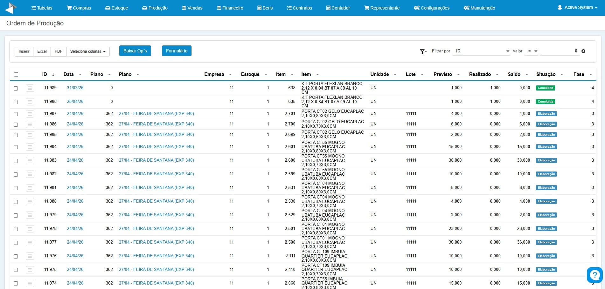Open the Tabelas menu
Screen dimensions: 605x289
point(42,8)
